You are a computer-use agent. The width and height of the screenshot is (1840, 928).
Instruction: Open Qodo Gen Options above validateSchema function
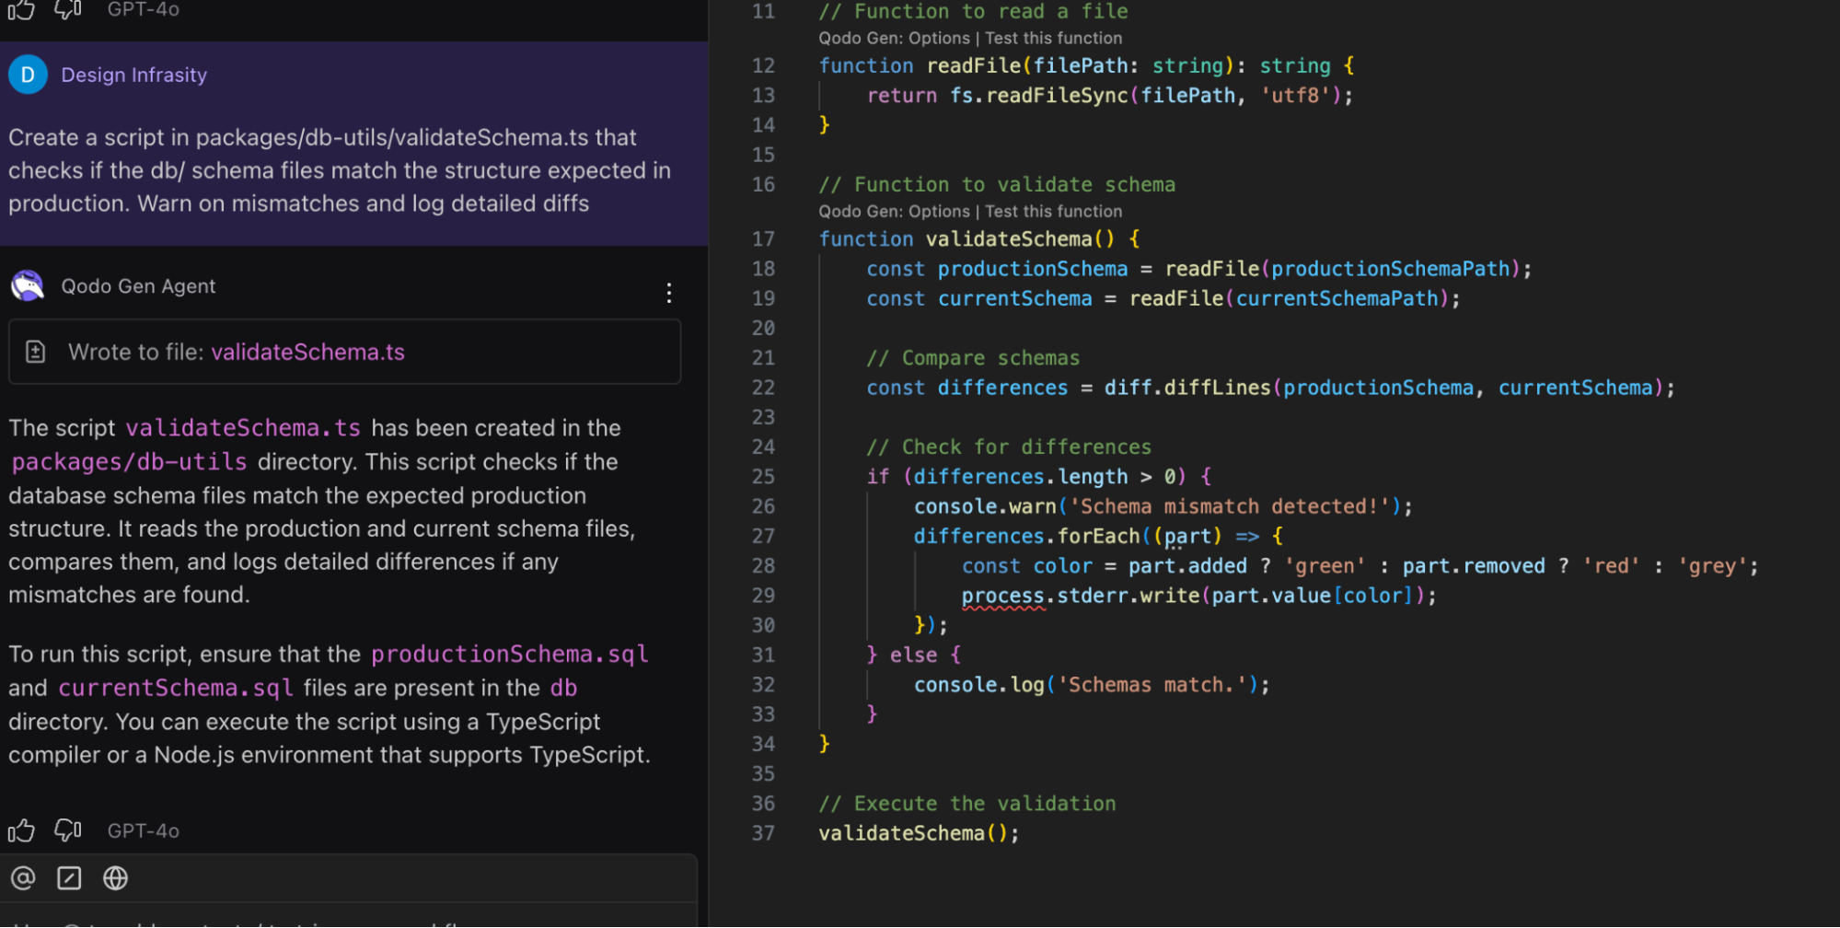tap(894, 211)
